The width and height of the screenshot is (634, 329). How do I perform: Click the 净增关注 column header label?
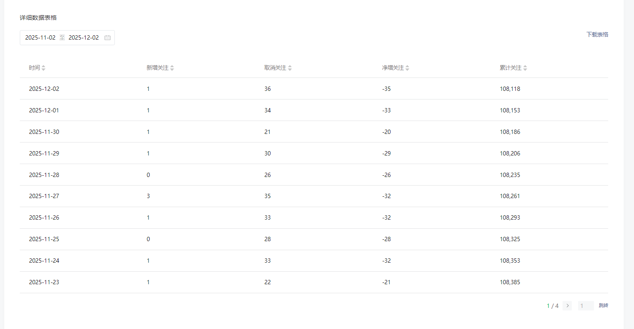pos(393,68)
